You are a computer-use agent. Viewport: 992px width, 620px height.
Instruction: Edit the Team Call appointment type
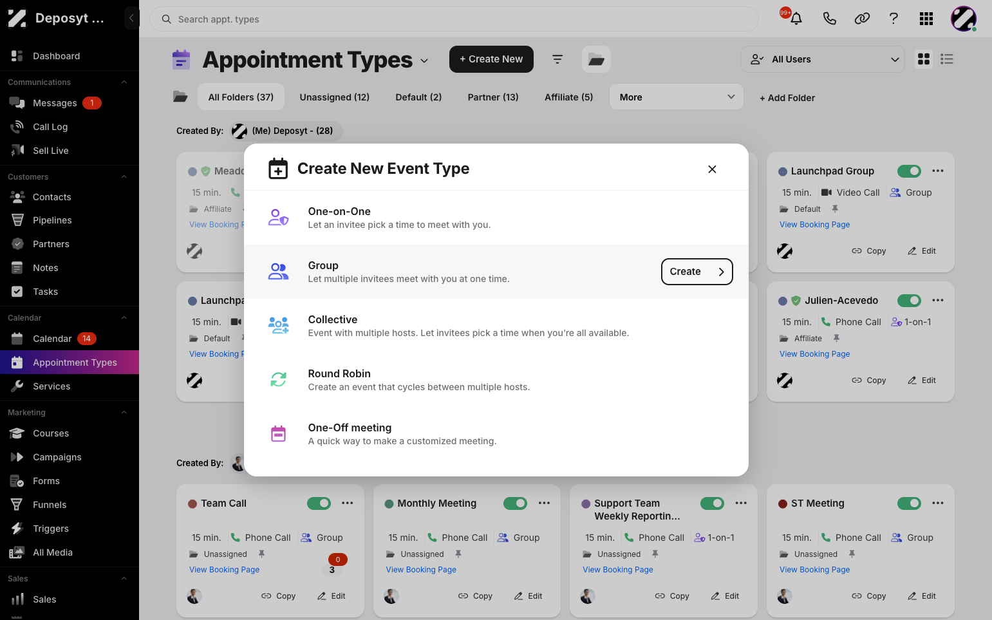coord(331,596)
